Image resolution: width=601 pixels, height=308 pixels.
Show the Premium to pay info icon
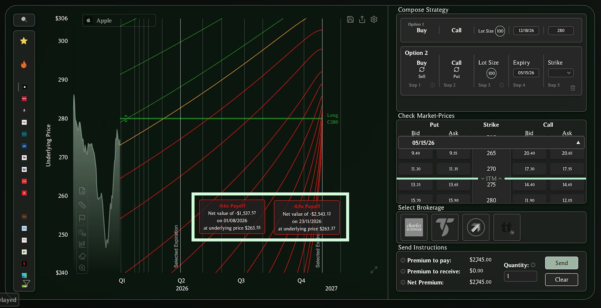pos(403,261)
